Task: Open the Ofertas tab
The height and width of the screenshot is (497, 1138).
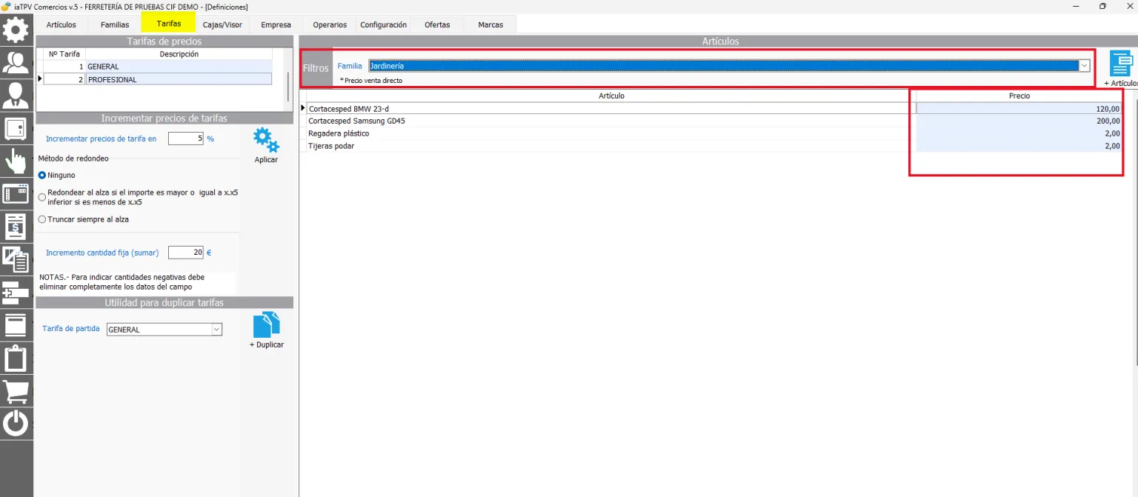Action: coord(437,24)
